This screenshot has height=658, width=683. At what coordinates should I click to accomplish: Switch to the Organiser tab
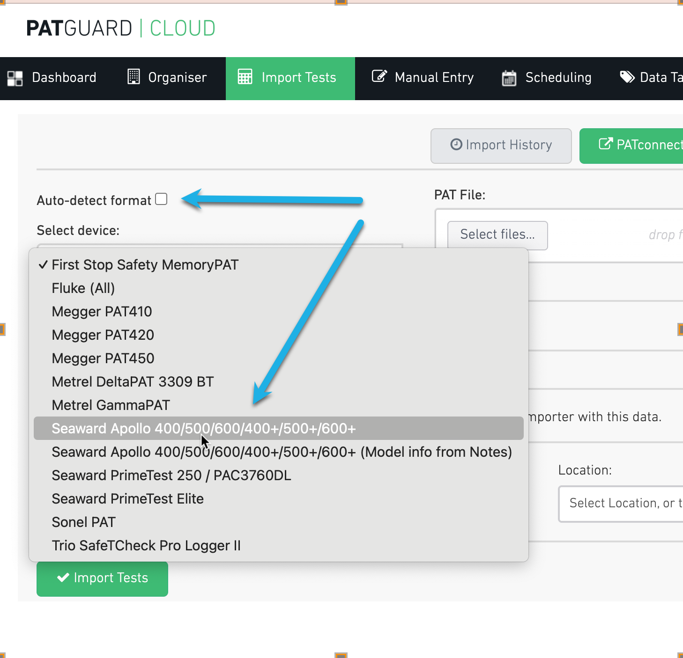point(167,78)
